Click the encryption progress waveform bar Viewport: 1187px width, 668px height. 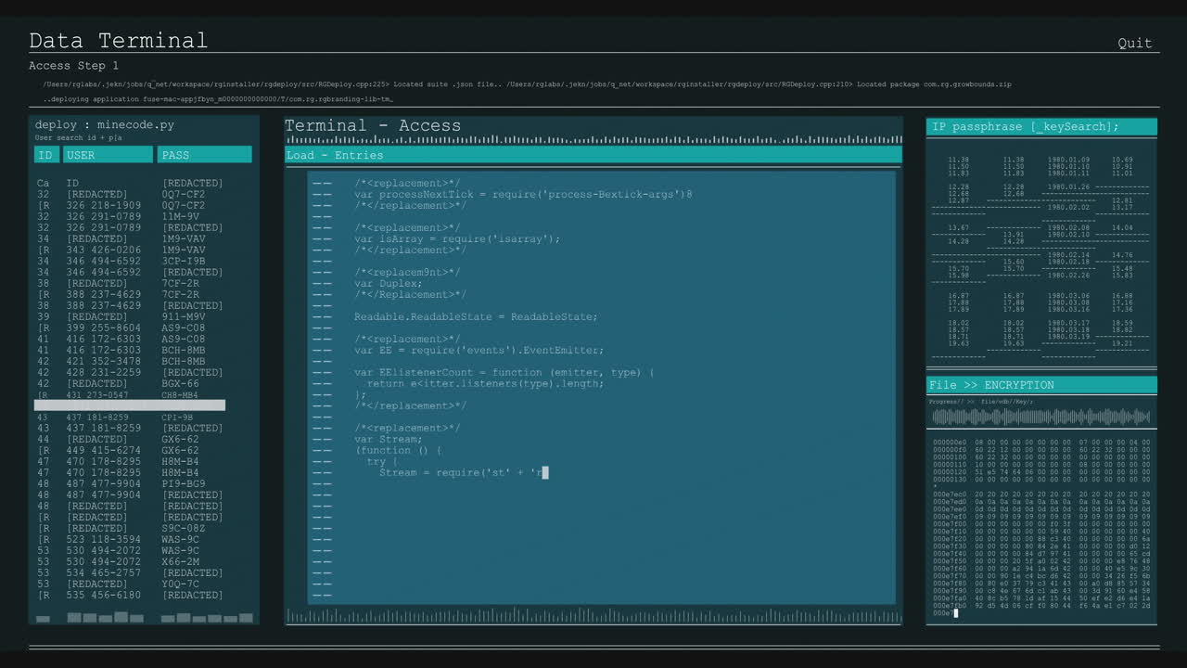pyautogui.click(x=1040, y=417)
